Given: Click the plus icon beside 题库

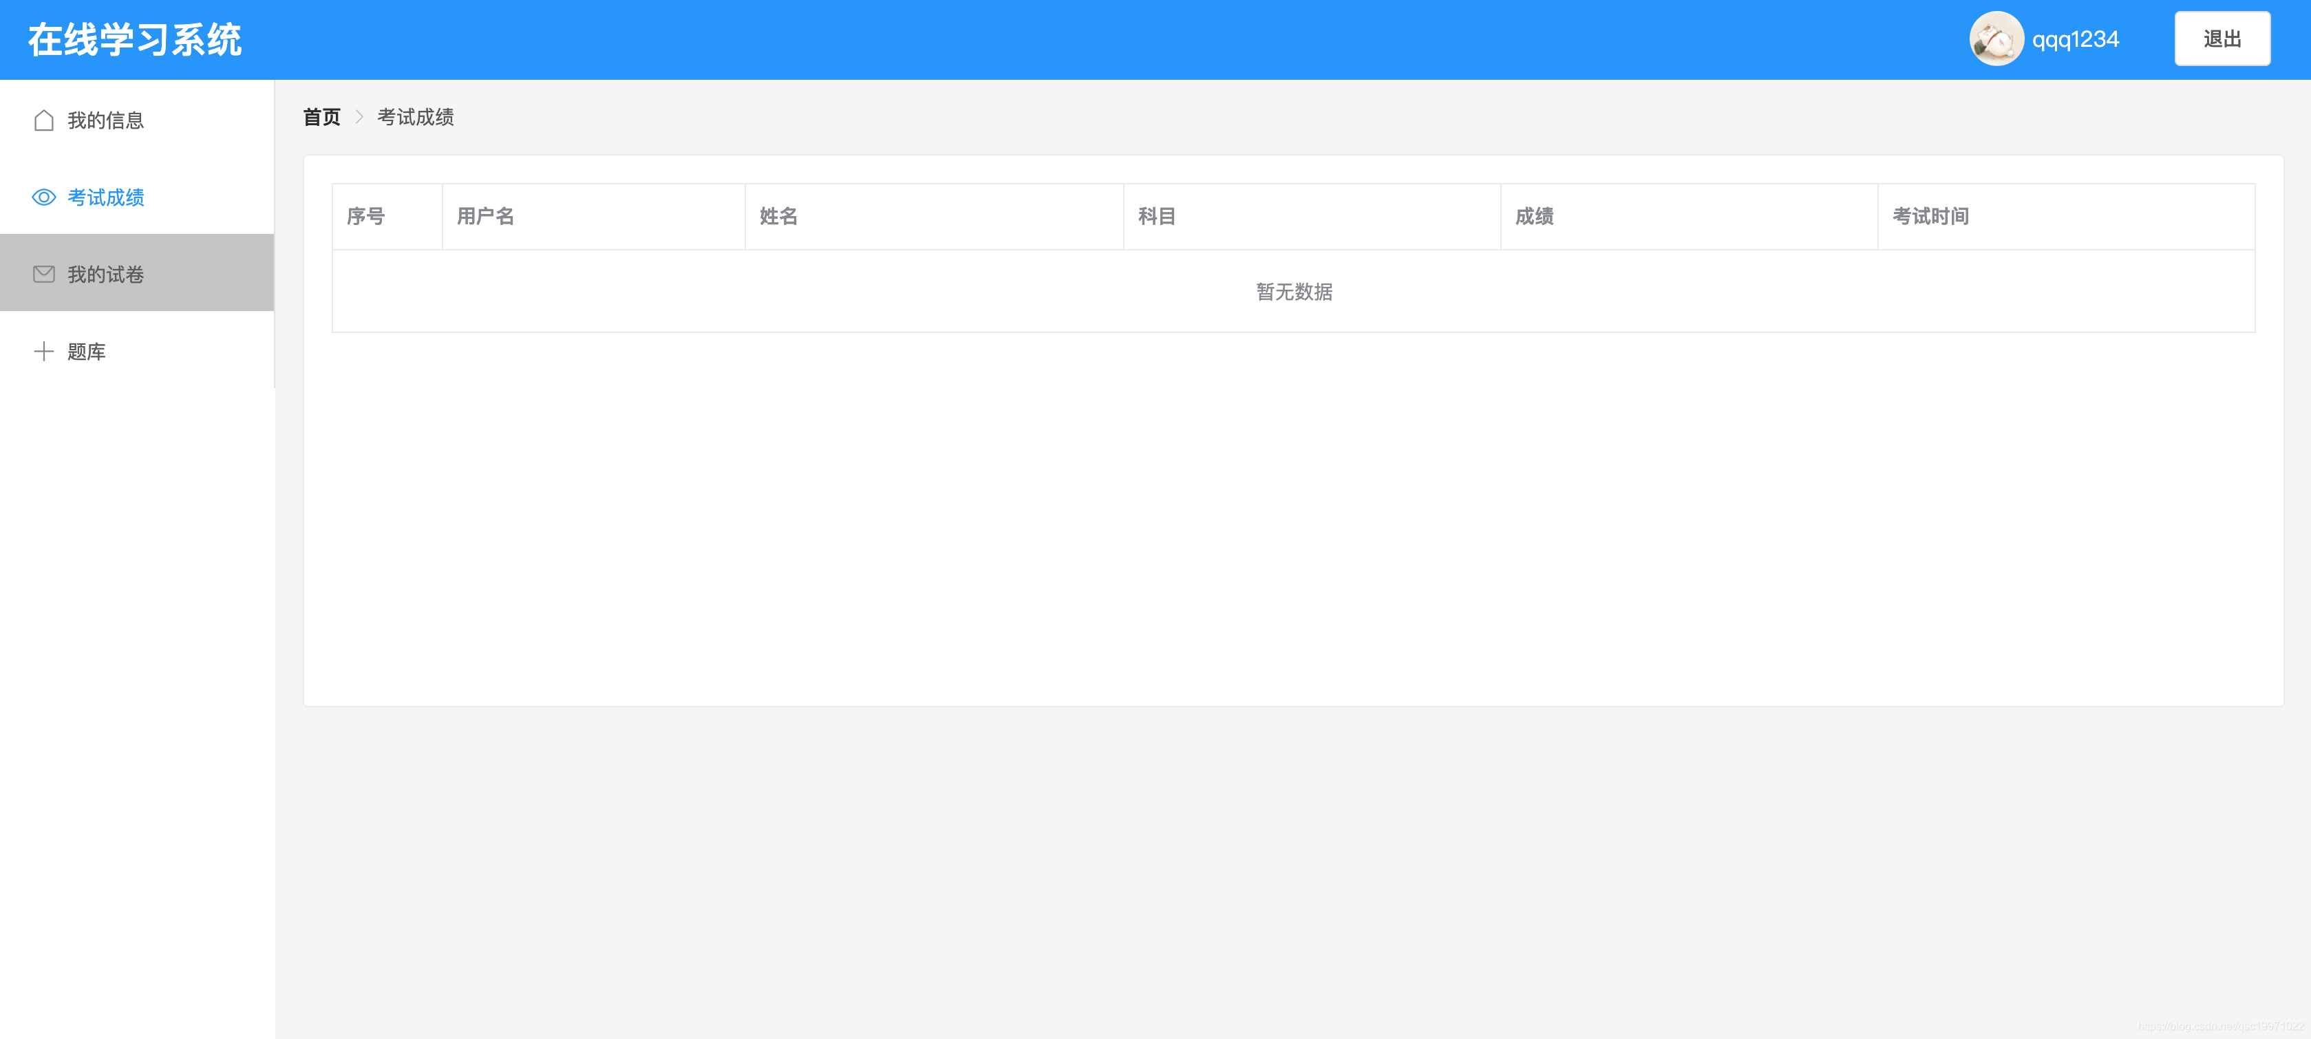Looking at the screenshot, I should pyautogui.click(x=44, y=352).
